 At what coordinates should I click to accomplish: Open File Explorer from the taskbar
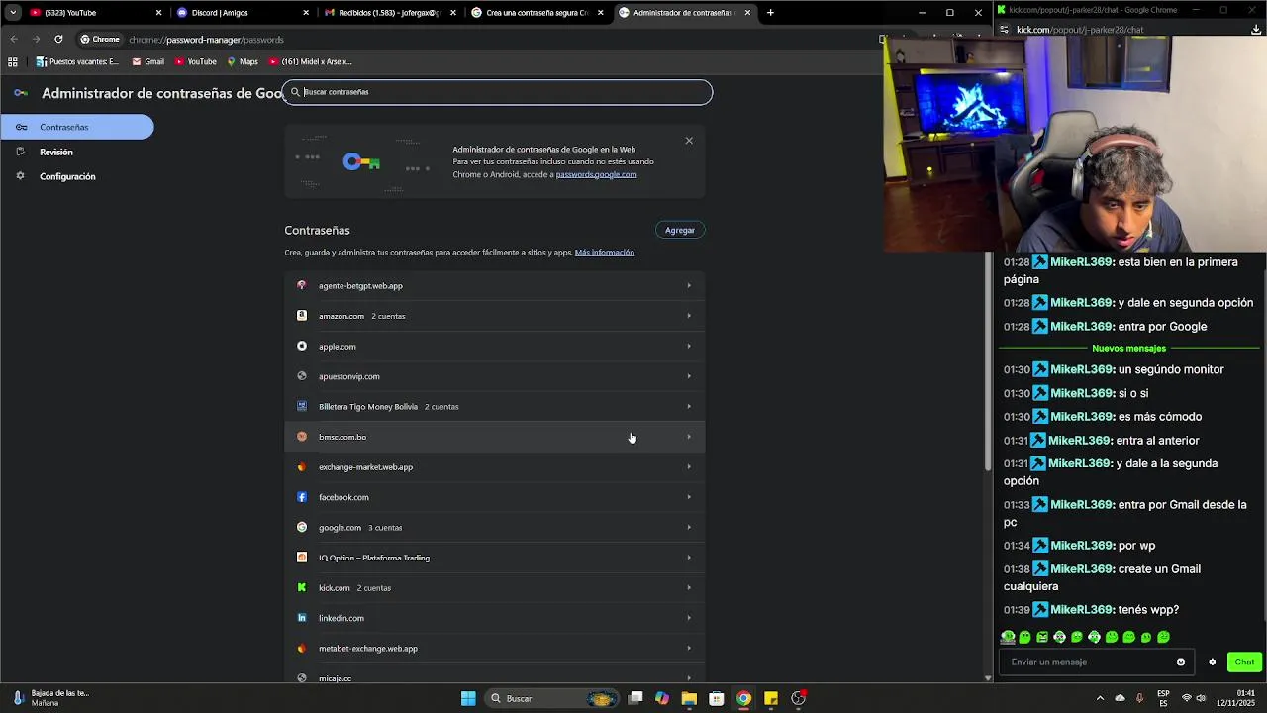coord(689,698)
